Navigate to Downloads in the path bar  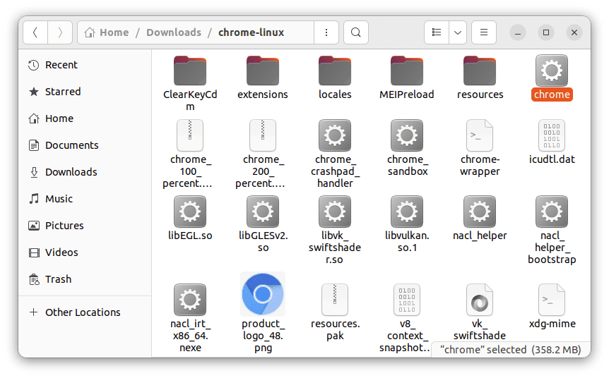174,32
